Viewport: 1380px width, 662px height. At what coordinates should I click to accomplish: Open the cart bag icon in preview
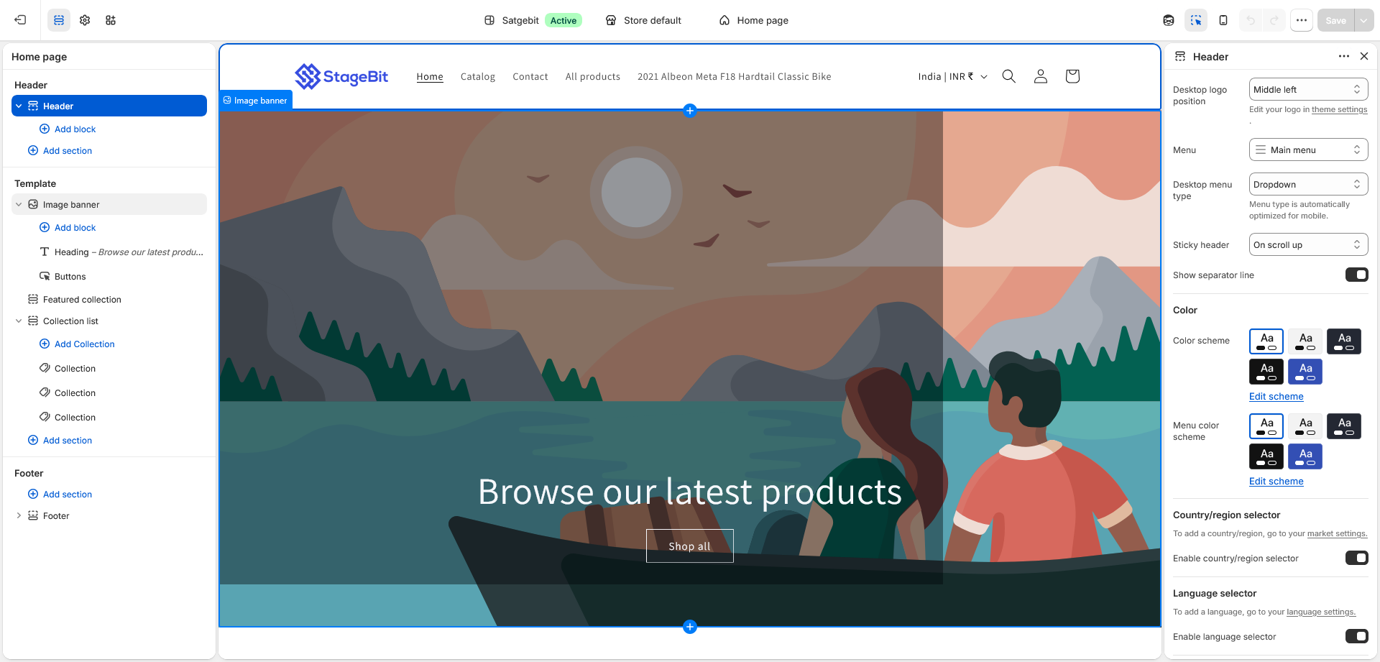[1072, 76]
